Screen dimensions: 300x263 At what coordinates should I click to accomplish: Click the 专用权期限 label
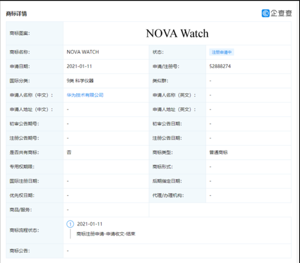(22, 167)
